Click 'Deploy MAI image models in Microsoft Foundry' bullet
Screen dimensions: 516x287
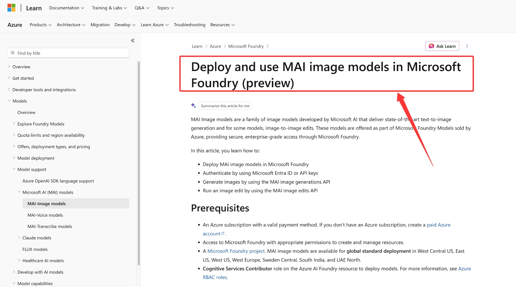[x=255, y=165]
